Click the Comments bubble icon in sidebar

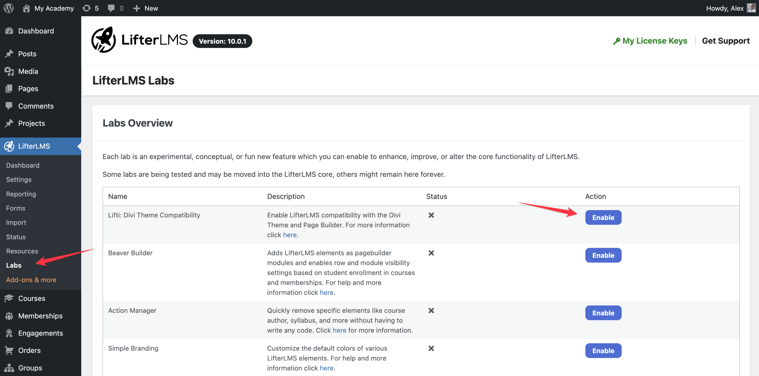tap(9, 106)
